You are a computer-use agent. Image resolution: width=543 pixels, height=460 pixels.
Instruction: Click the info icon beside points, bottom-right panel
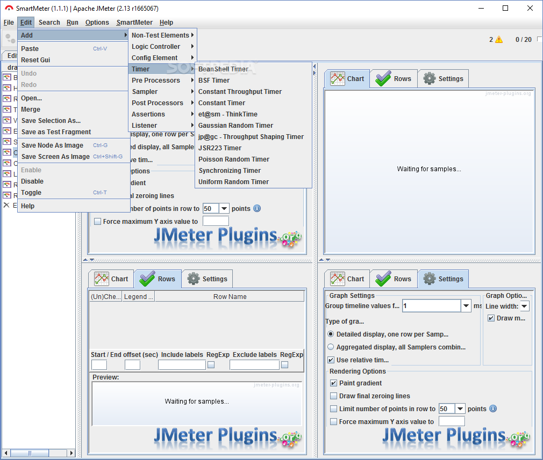[x=493, y=409]
